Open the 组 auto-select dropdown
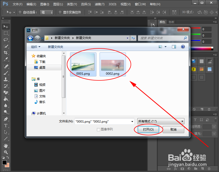The height and width of the screenshot is (172, 219). click(47, 12)
